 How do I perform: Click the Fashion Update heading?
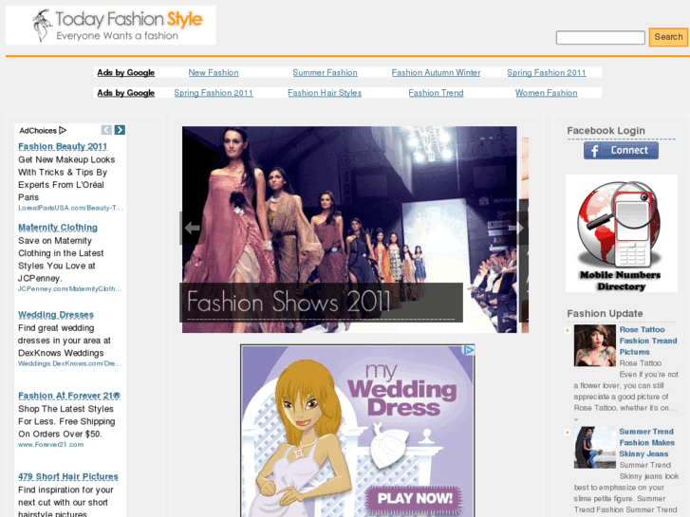pos(605,314)
